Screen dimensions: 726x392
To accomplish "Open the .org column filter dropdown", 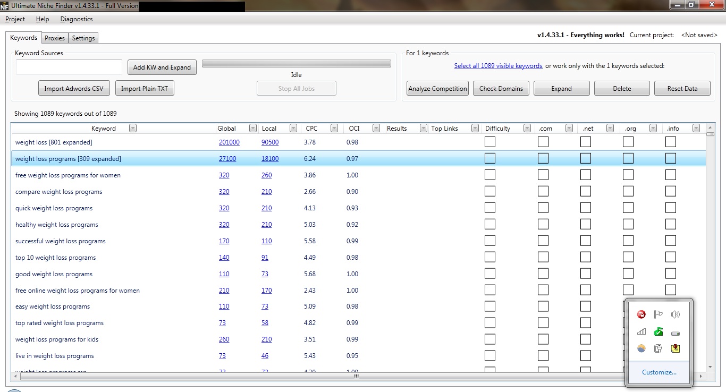I will pyautogui.click(x=653, y=128).
